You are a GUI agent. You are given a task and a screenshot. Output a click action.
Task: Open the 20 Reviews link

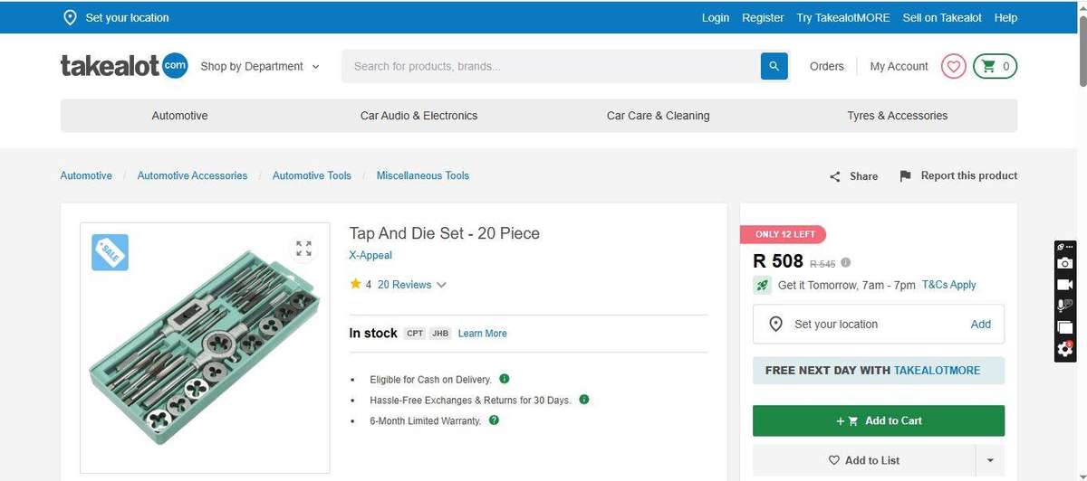coord(404,285)
